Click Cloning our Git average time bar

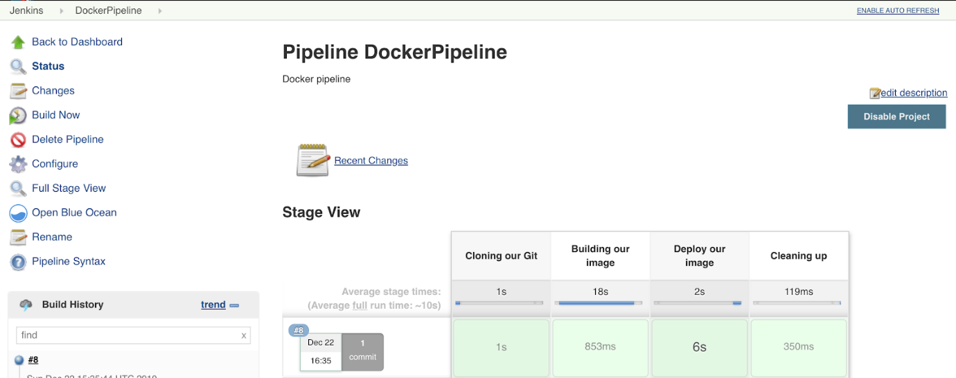point(499,303)
